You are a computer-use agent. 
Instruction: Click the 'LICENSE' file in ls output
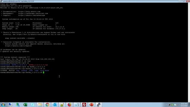4,70
